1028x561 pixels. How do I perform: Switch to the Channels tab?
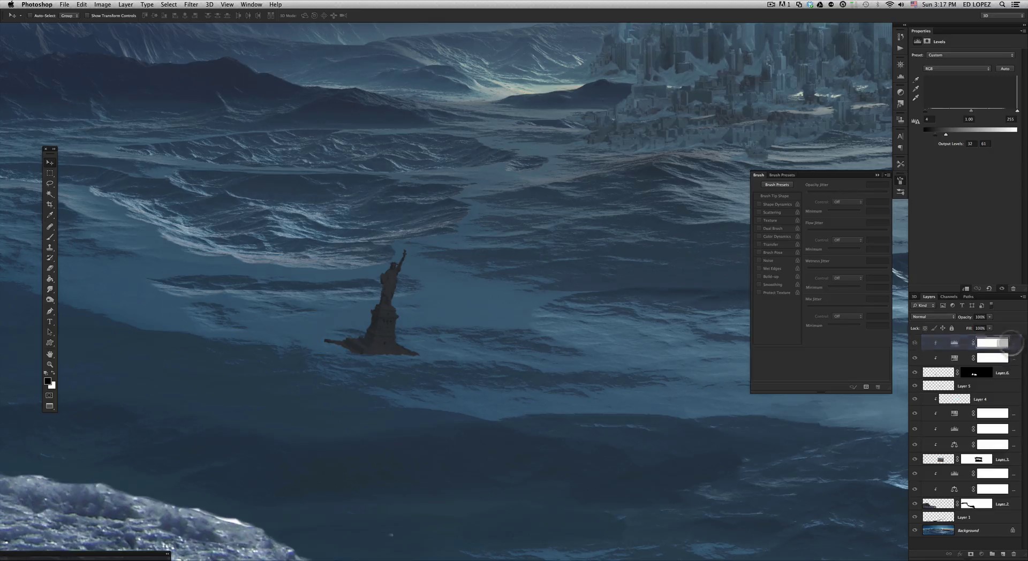click(948, 297)
